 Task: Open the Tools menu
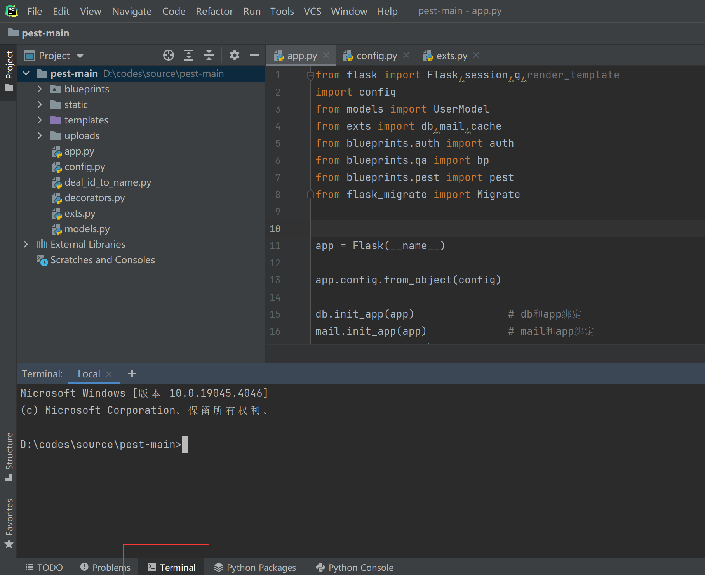(x=282, y=11)
